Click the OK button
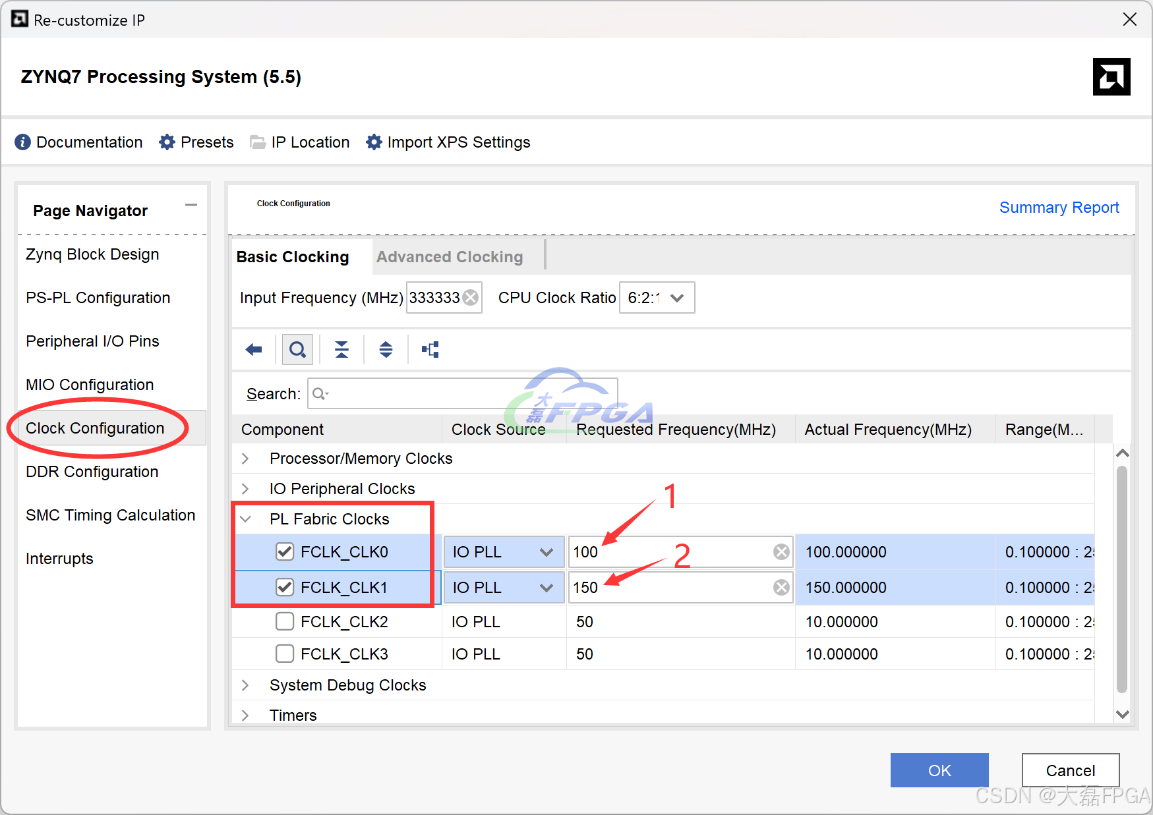This screenshot has height=815, width=1153. 939,770
